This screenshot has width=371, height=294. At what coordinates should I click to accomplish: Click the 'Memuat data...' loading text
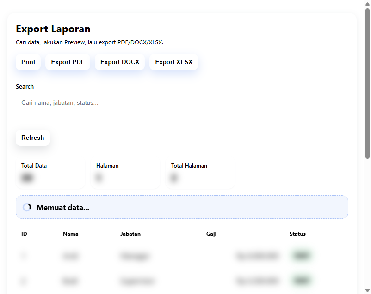[x=63, y=207]
